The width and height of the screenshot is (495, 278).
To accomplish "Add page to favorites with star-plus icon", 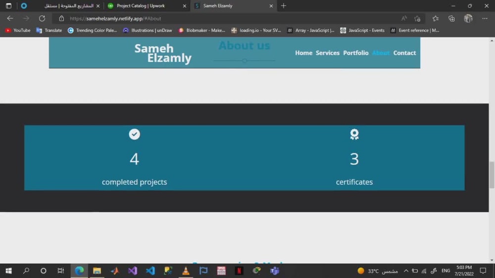I will tap(417, 19).
